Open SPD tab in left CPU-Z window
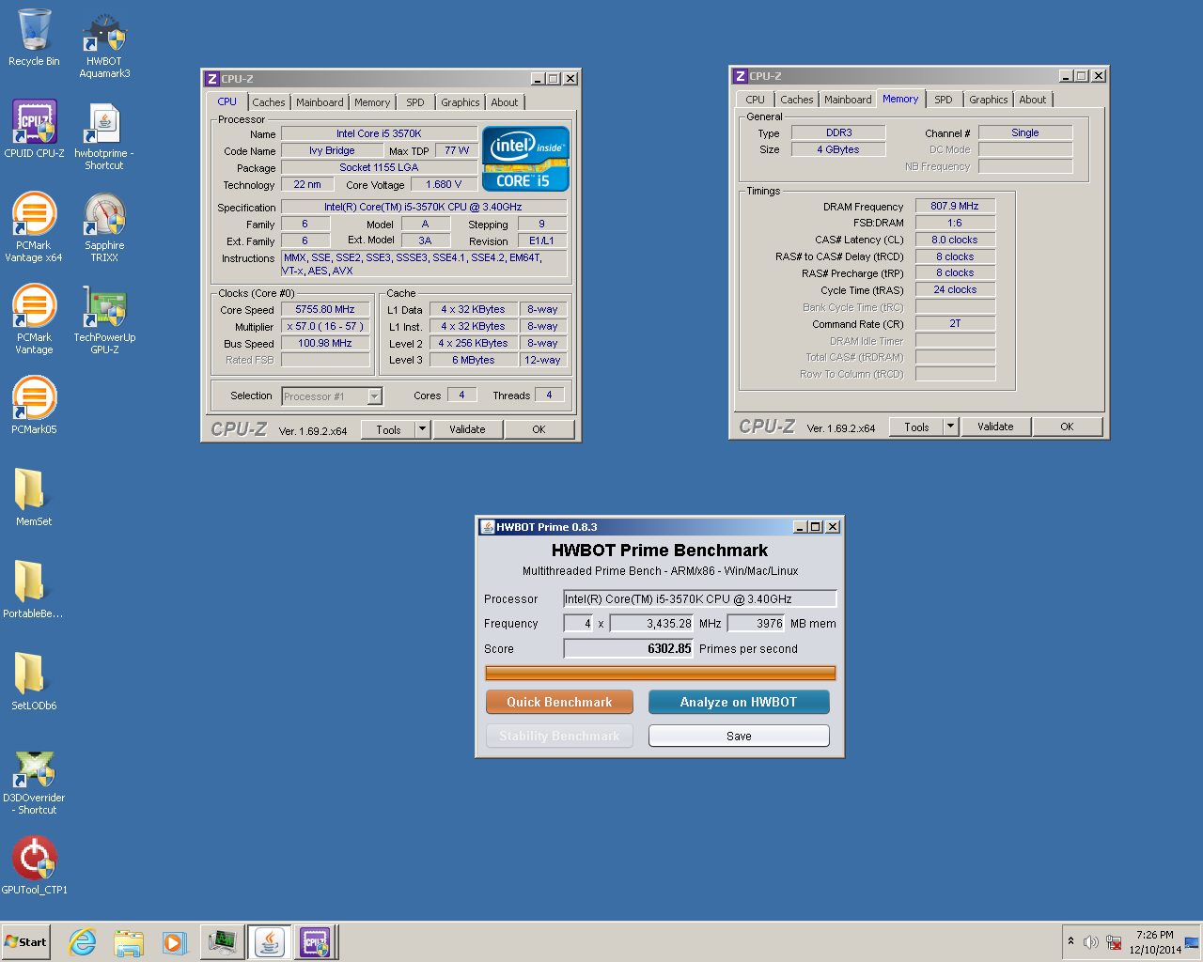1203x962 pixels. pyautogui.click(x=415, y=102)
